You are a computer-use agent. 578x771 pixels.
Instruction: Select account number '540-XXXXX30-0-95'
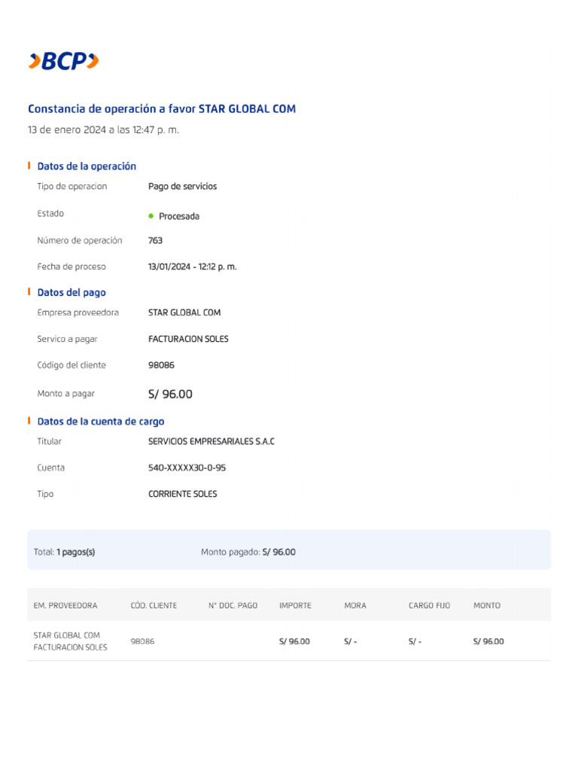coord(187,468)
